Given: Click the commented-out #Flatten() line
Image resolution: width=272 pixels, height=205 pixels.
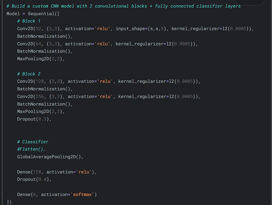Looking at the screenshot, I should [31, 149].
